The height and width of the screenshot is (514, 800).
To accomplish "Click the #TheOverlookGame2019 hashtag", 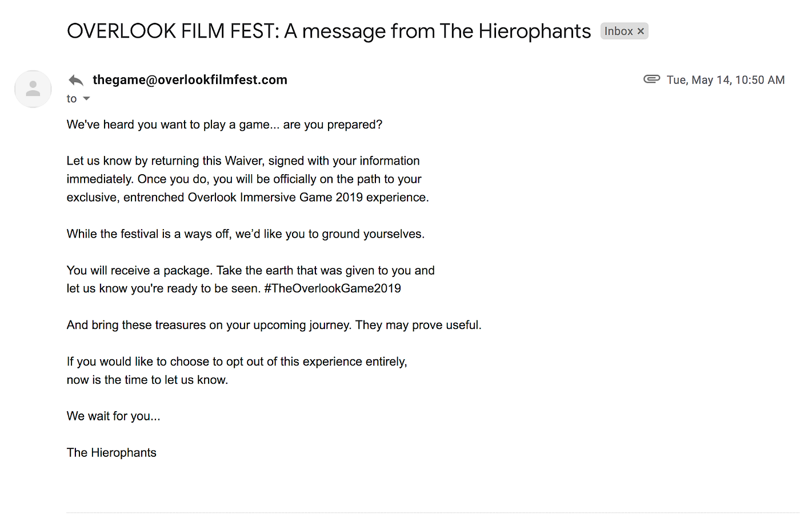I will 332,288.
